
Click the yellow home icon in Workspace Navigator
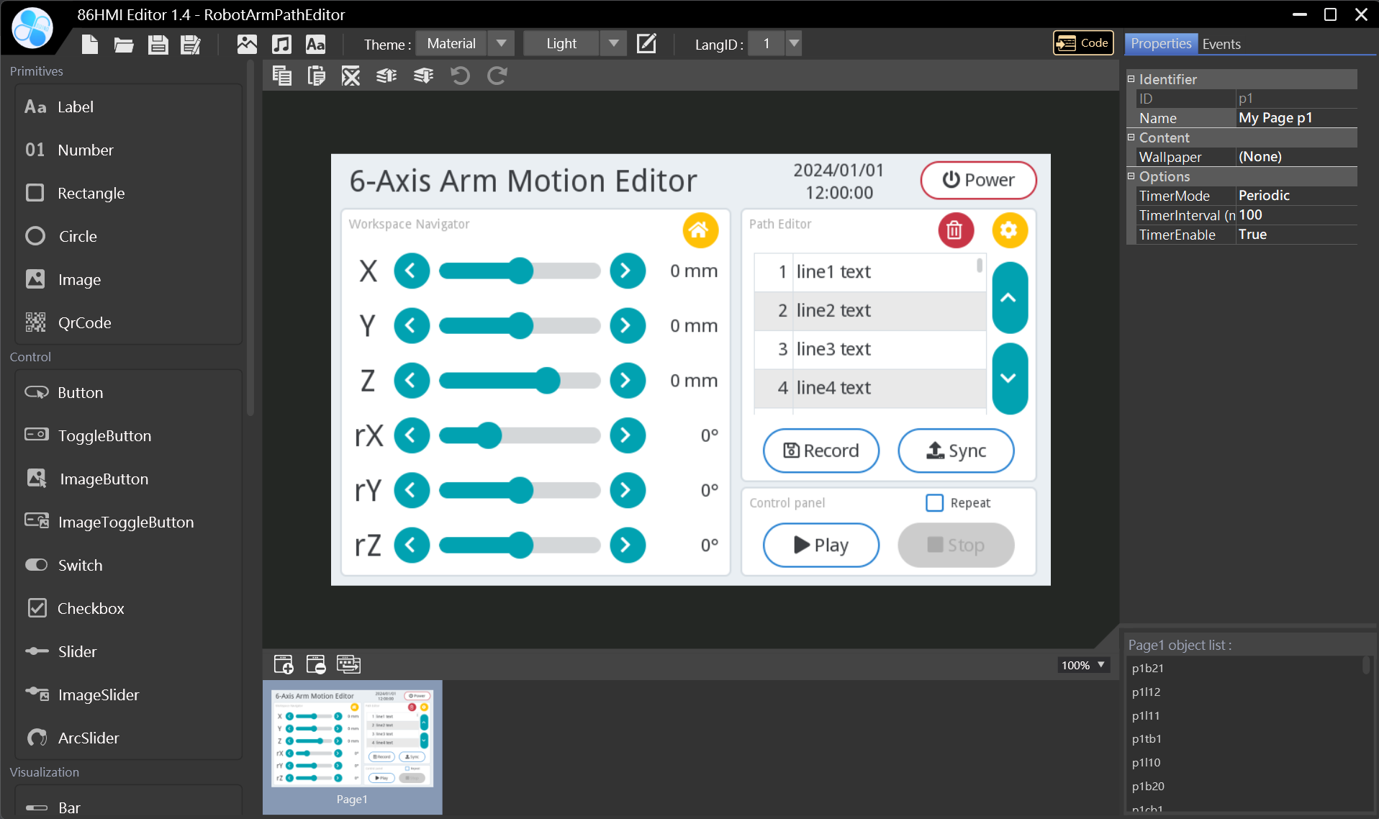pyautogui.click(x=700, y=230)
